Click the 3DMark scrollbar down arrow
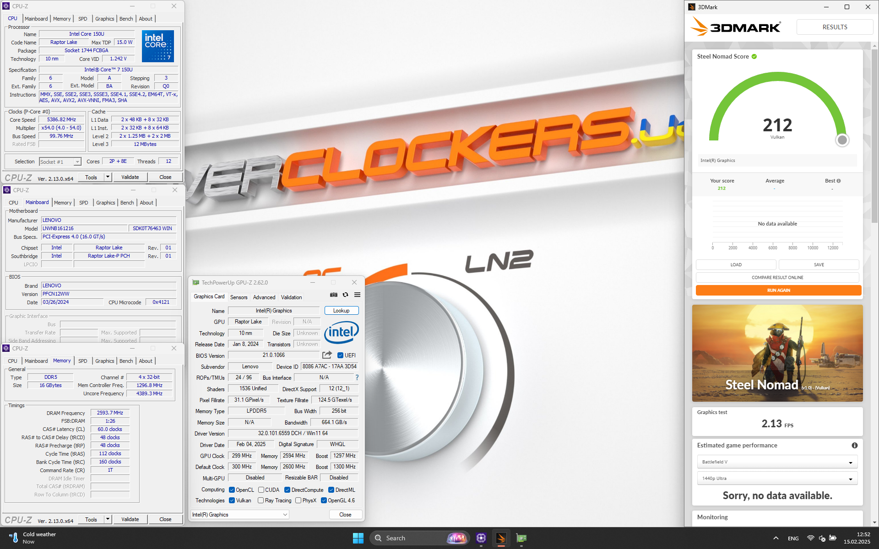Image resolution: width=879 pixels, height=549 pixels. 874,522
